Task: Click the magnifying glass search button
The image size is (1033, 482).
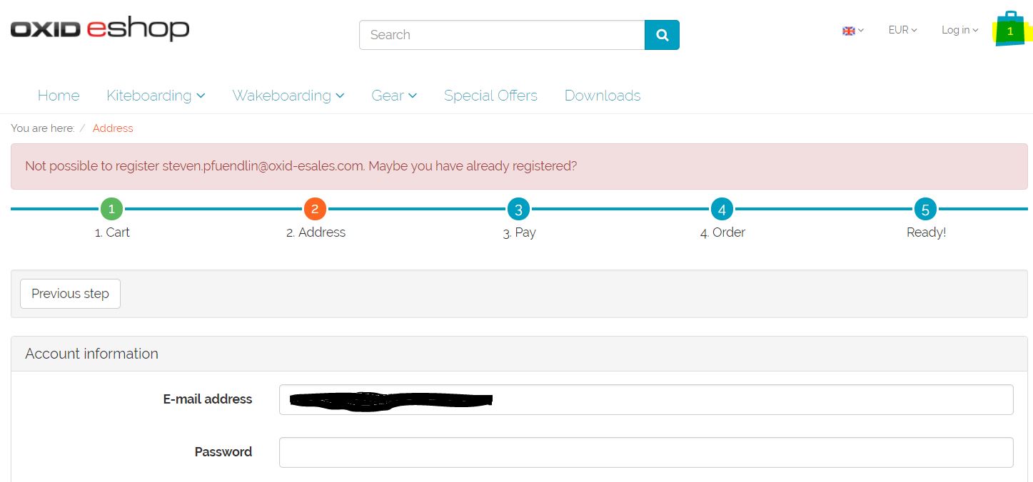Action: click(662, 35)
